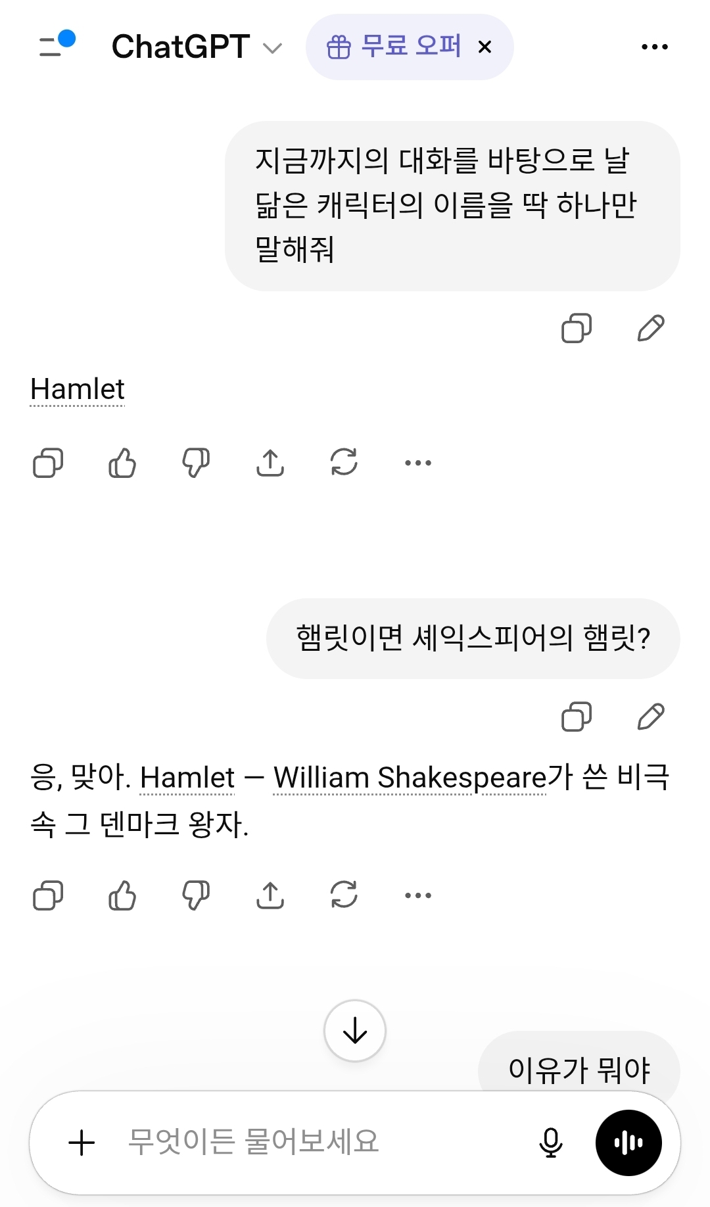Like the Shakespeare explanation reply
This screenshot has width=710, height=1207.
tap(122, 895)
